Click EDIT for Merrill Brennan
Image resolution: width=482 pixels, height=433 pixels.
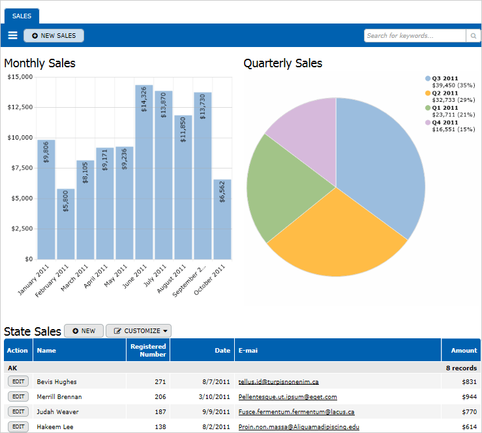tap(18, 396)
